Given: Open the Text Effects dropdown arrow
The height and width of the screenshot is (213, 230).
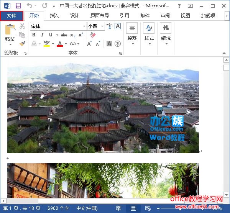Looking at the screenshot, I should click(x=39, y=44).
